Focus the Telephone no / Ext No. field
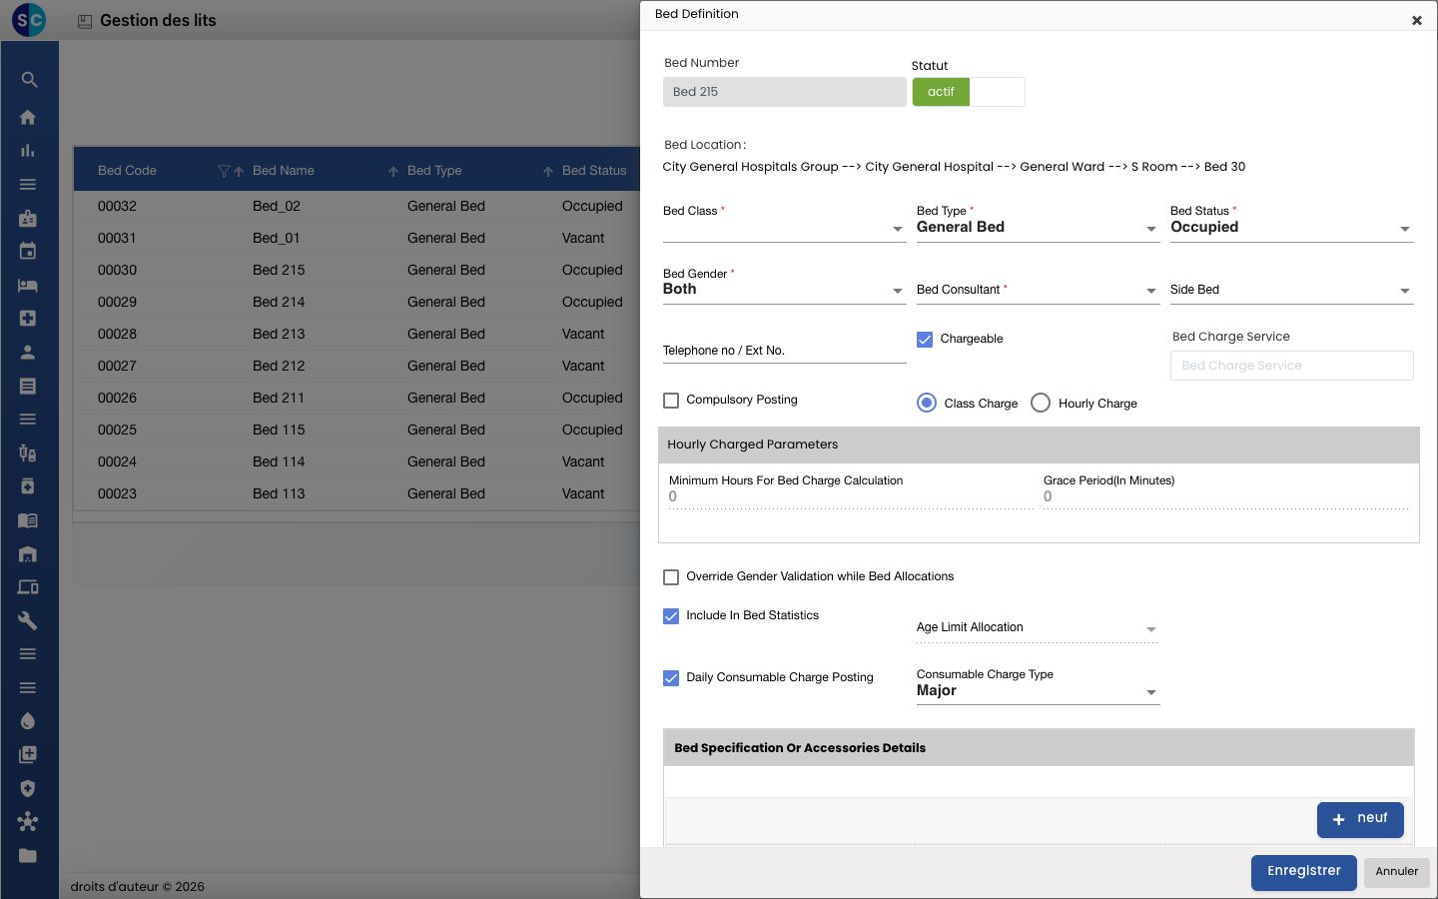The width and height of the screenshot is (1438, 899). 785,351
